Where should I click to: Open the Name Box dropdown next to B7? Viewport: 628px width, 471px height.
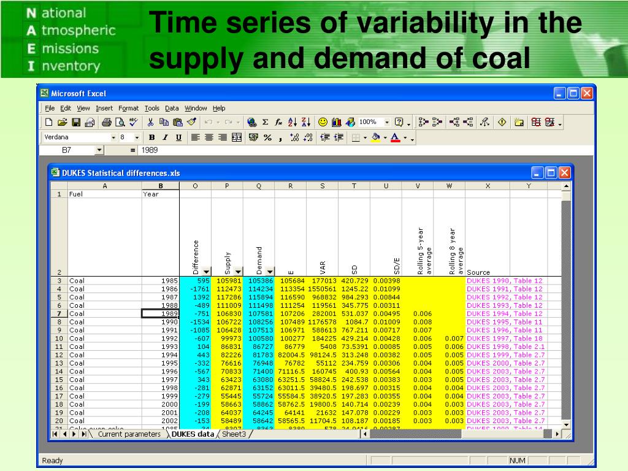pyautogui.click(x=99, y=150)
